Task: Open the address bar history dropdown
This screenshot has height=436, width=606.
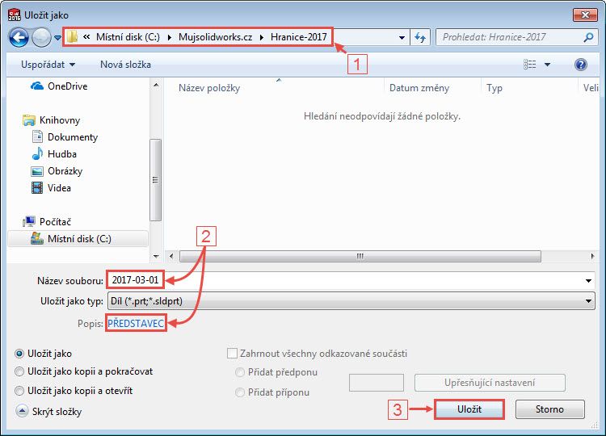Action: tap(402, 37)
